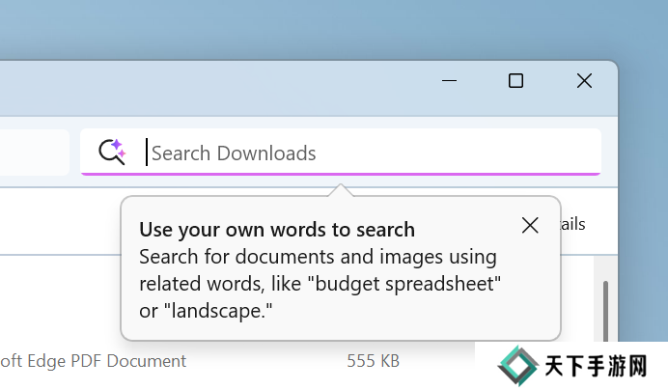
Task: Click the address bar left of search
Action: pos(34,153)
